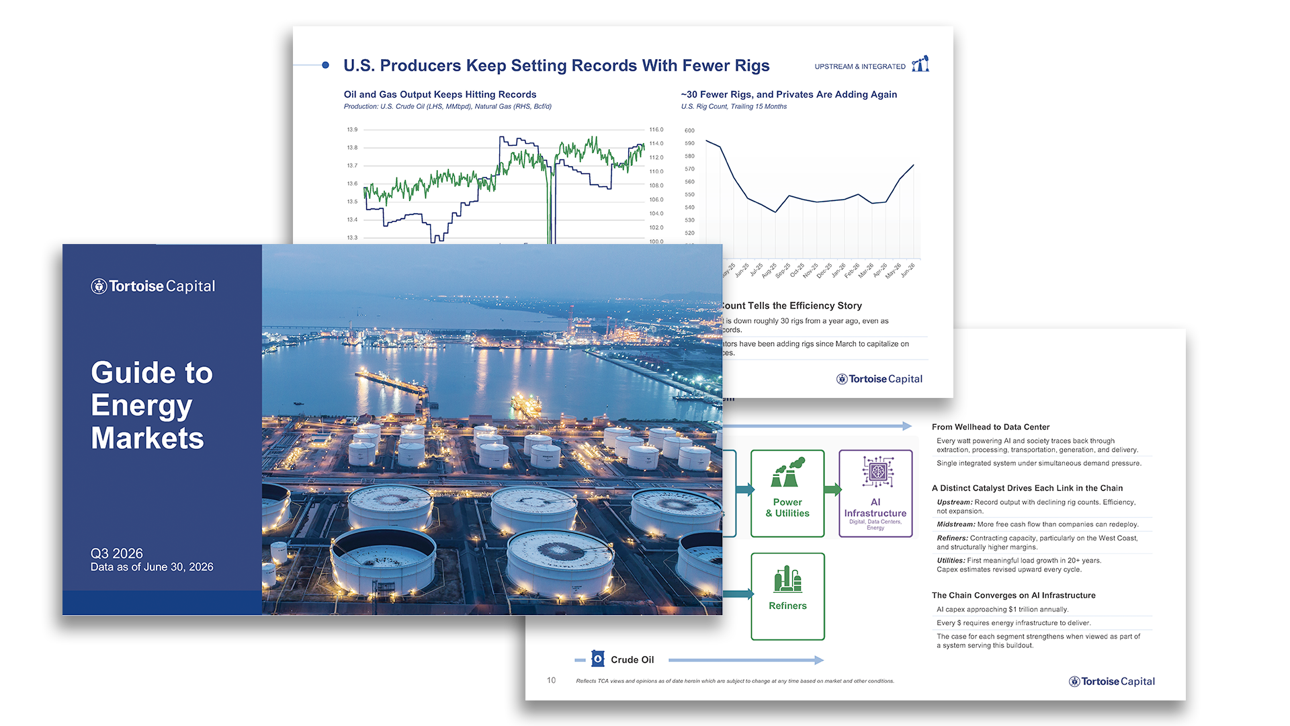This screenshot has height=726, width=1290.
Task: Click the Refiners plant icon
Action: pos(787,579)
